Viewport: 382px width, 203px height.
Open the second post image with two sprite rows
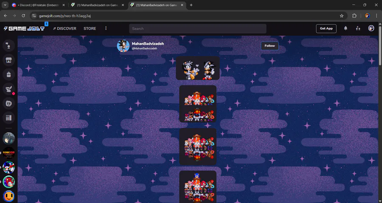click(198, 104)
